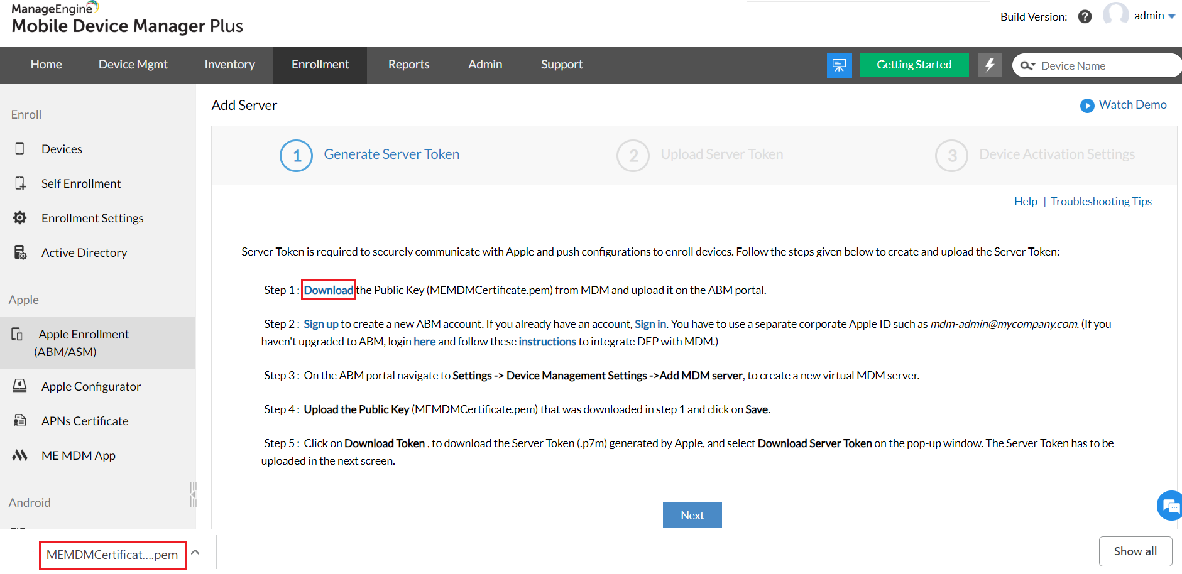Open the help question mark icon

(1085, 16)
